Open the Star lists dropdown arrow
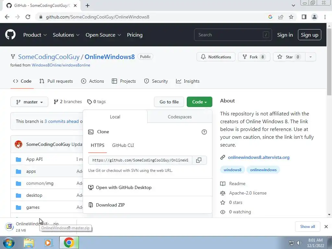 [310, 57]
